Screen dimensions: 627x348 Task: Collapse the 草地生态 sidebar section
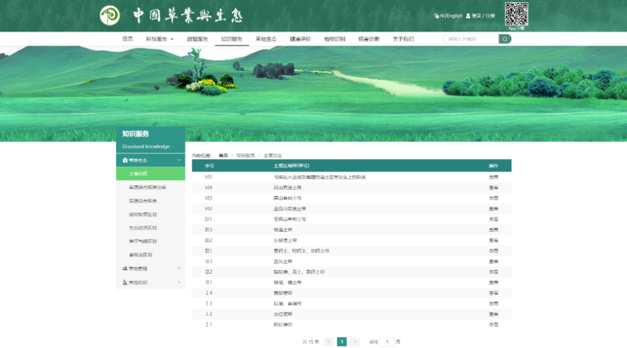pyautogui.click(x=179, y=160)
